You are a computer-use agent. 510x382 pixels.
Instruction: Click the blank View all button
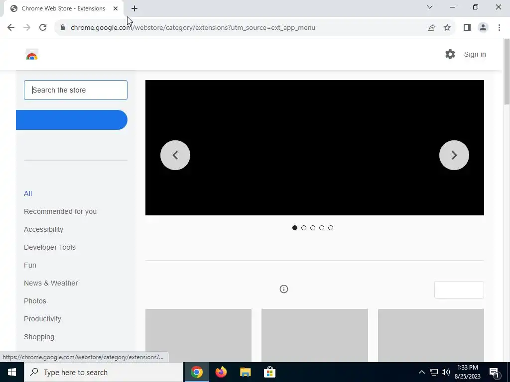[459, 290]
